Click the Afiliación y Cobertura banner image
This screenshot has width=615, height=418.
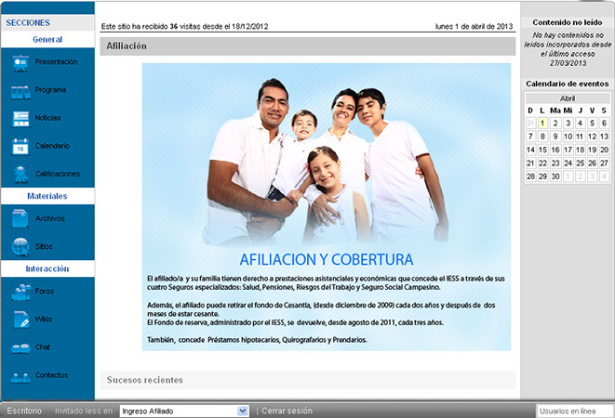click(x=327, y=207)
